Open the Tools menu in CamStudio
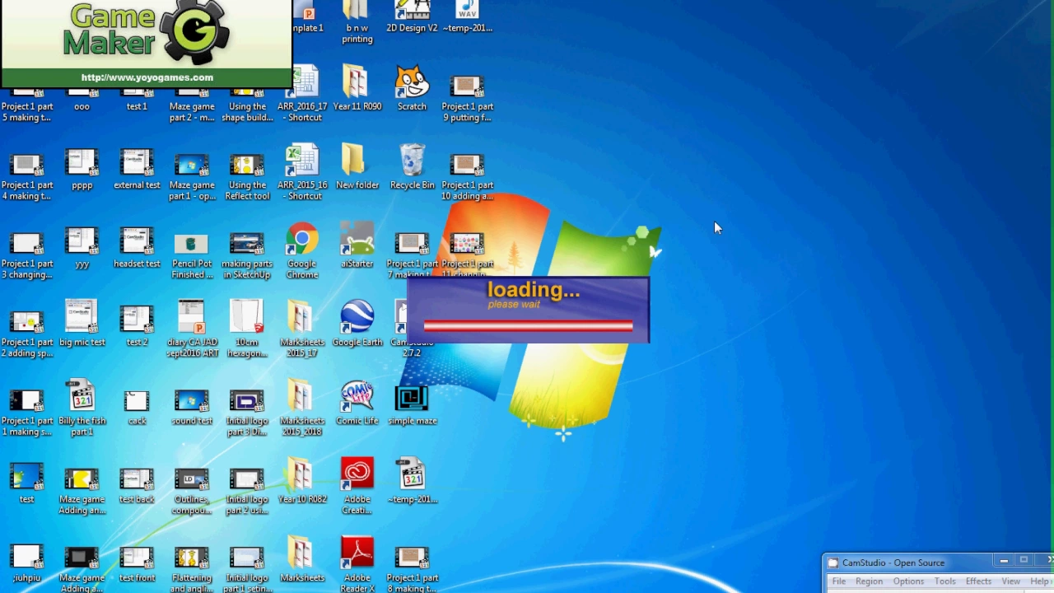 944,581
